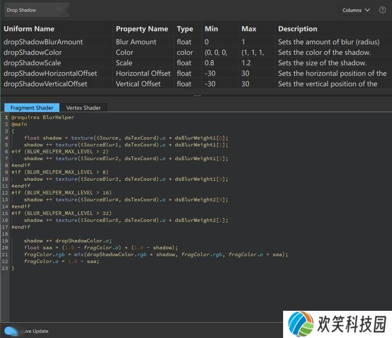
Task: Click the '#if (BLUR_HELPER_MAX_LEVEL > 8)' line
Action: coord(60,172)
